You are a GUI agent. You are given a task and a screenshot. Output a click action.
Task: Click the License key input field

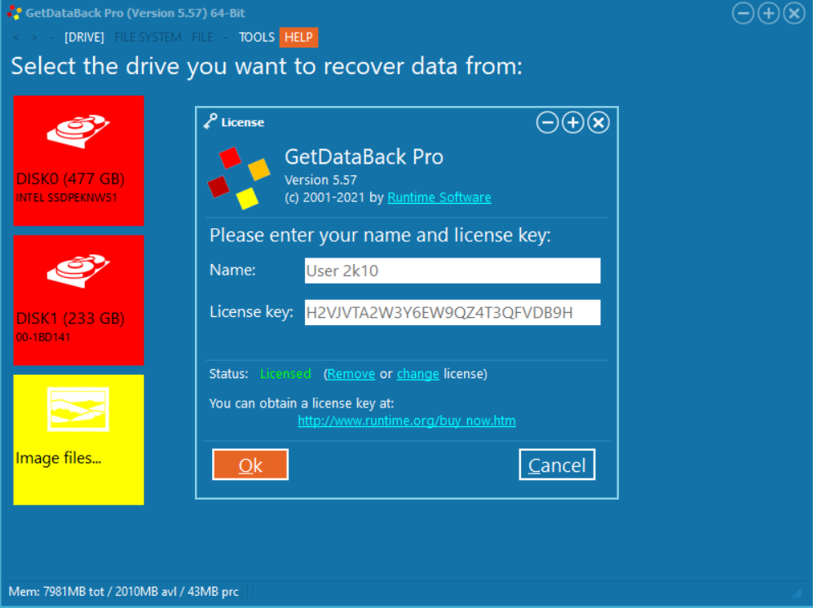coord(453,312)
